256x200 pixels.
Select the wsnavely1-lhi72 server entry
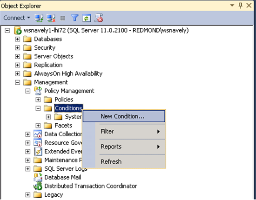(x=106, y=30)
